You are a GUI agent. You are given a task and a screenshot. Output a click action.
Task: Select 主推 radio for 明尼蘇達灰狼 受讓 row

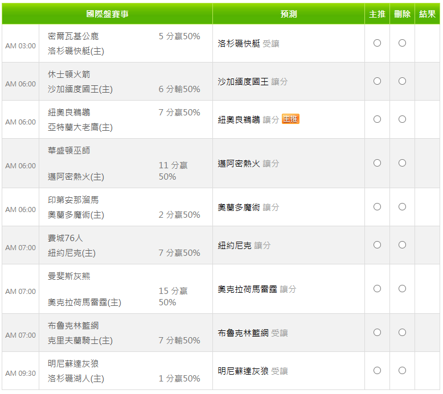click(377, 371)
